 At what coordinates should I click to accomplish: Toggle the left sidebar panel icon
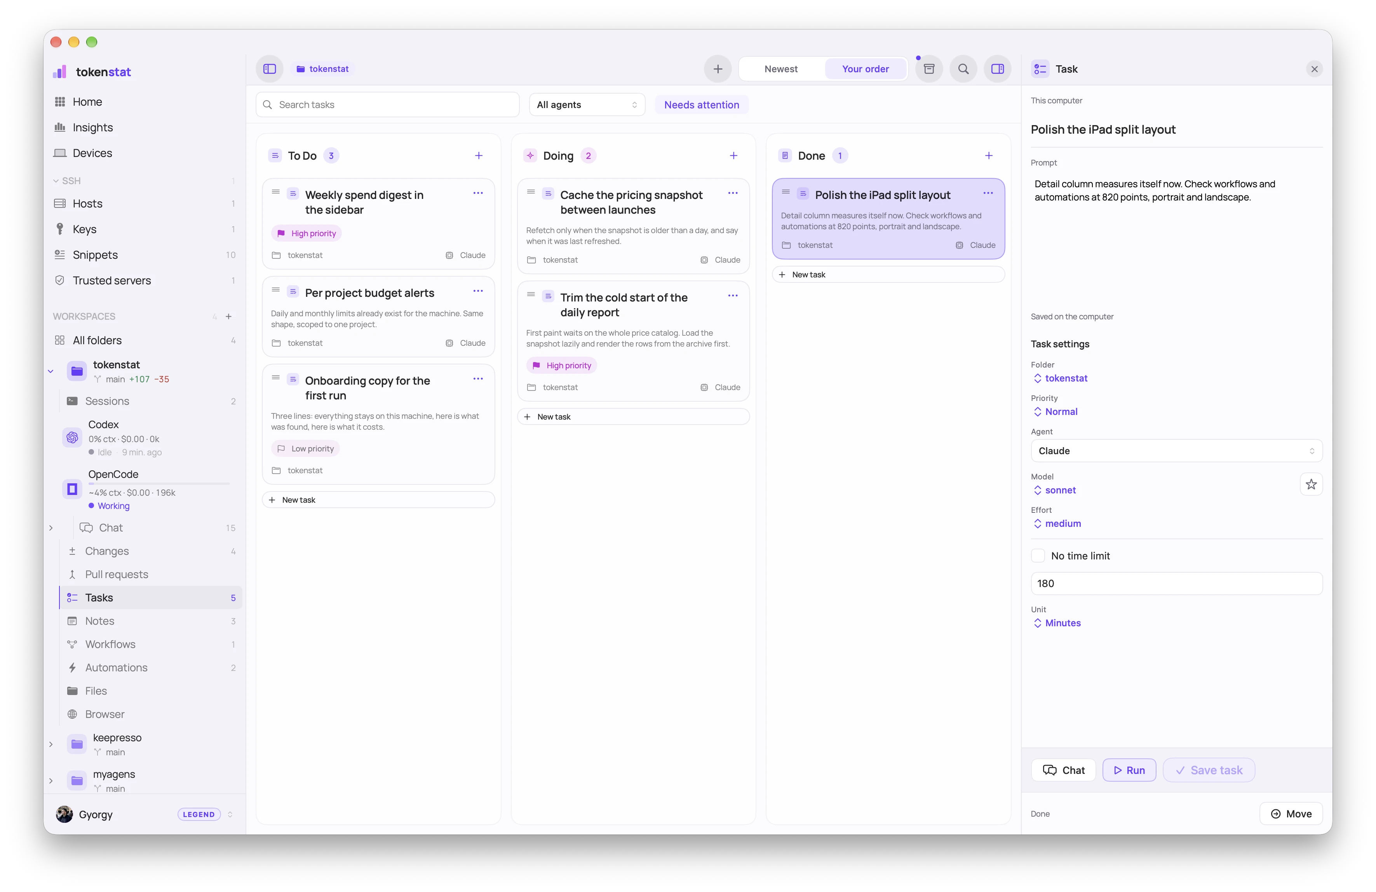[270, 69]
